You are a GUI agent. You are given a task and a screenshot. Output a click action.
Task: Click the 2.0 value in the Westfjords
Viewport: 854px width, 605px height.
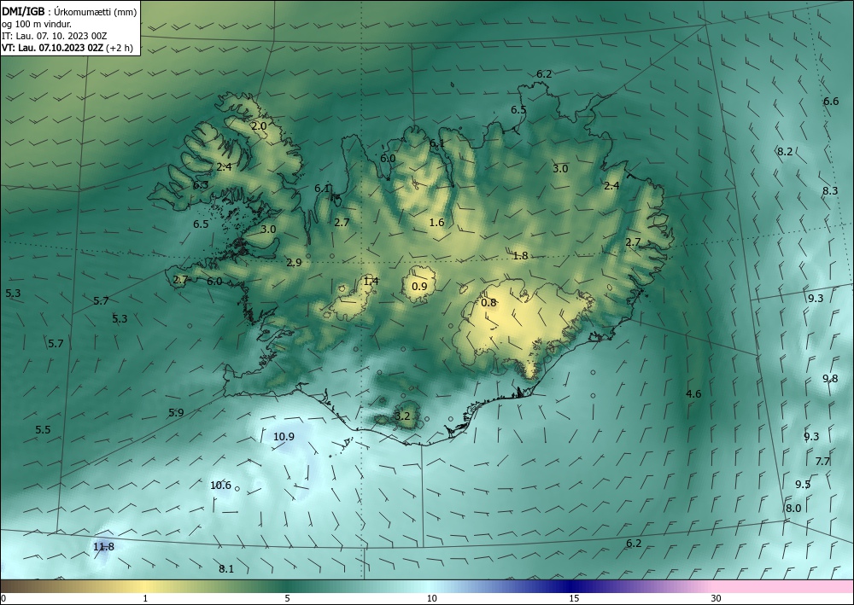pos(260,125)
